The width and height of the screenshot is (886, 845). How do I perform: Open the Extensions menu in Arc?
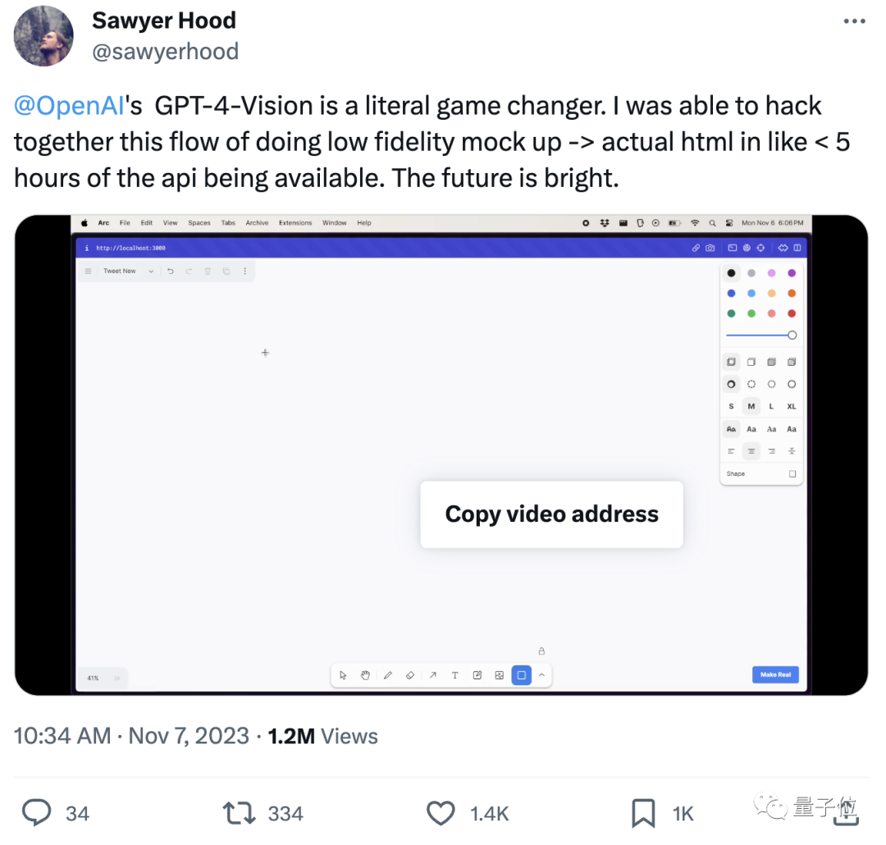coord(295,222)
